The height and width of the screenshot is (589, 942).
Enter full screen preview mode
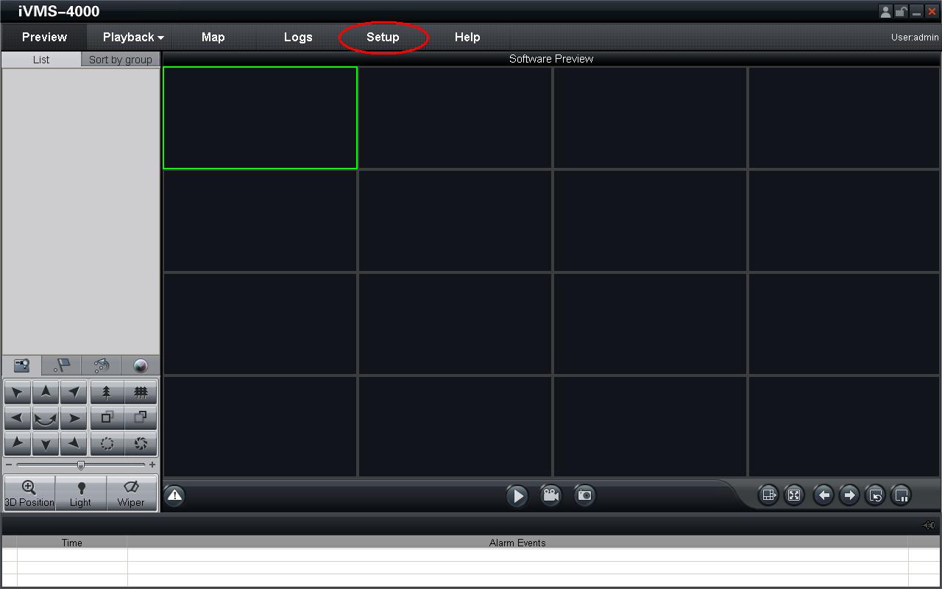pos(794,495)
